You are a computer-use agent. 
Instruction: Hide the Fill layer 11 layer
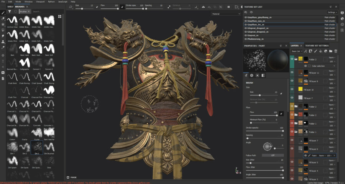point(292,72)
